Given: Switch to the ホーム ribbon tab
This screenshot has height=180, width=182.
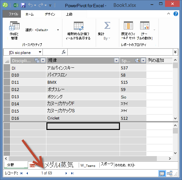Looking at the screenshot, I should 29,14.
